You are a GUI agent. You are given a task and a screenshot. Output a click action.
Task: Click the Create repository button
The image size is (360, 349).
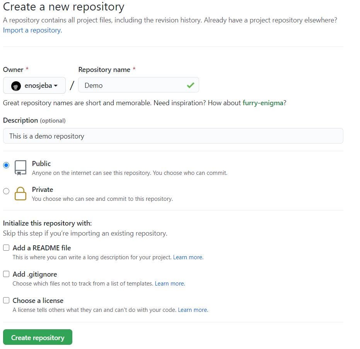[x=38, y=337]
